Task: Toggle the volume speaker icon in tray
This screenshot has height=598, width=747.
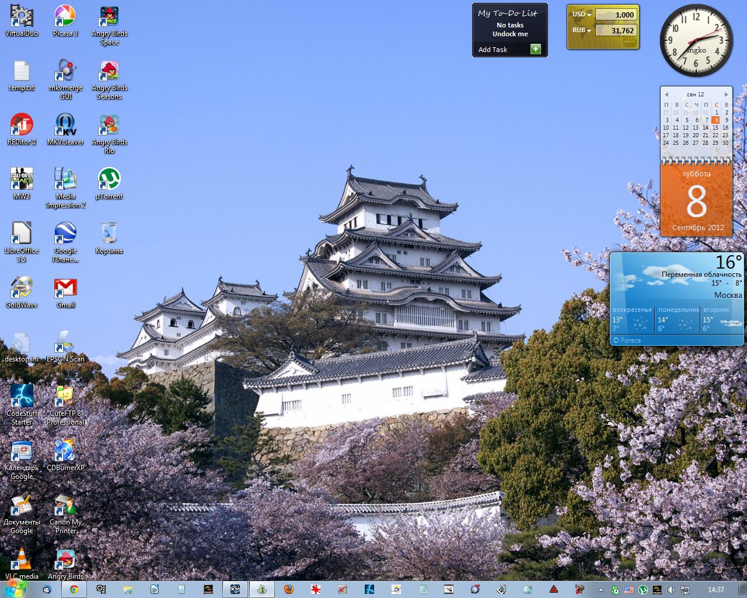Action: coord(671,590)
